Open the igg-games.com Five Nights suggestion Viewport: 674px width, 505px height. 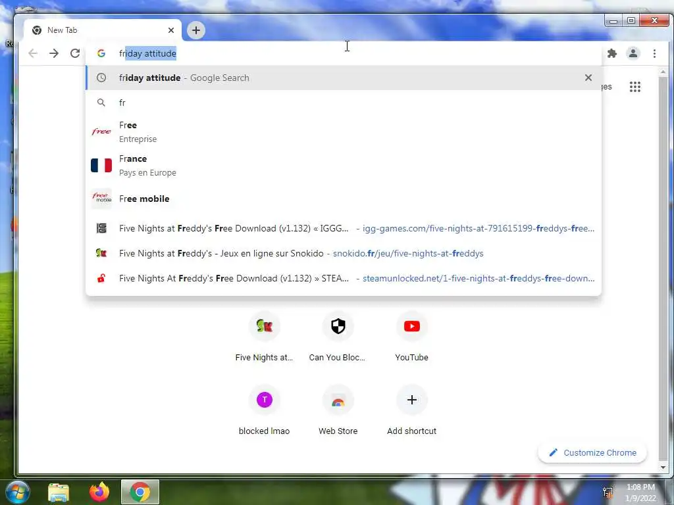[344, 228]
